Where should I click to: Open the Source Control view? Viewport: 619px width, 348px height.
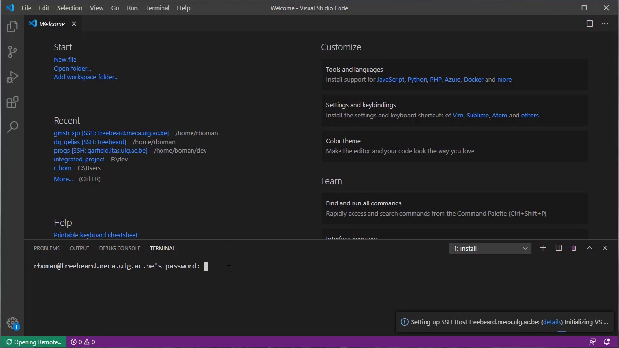click(x=13, y=52)
